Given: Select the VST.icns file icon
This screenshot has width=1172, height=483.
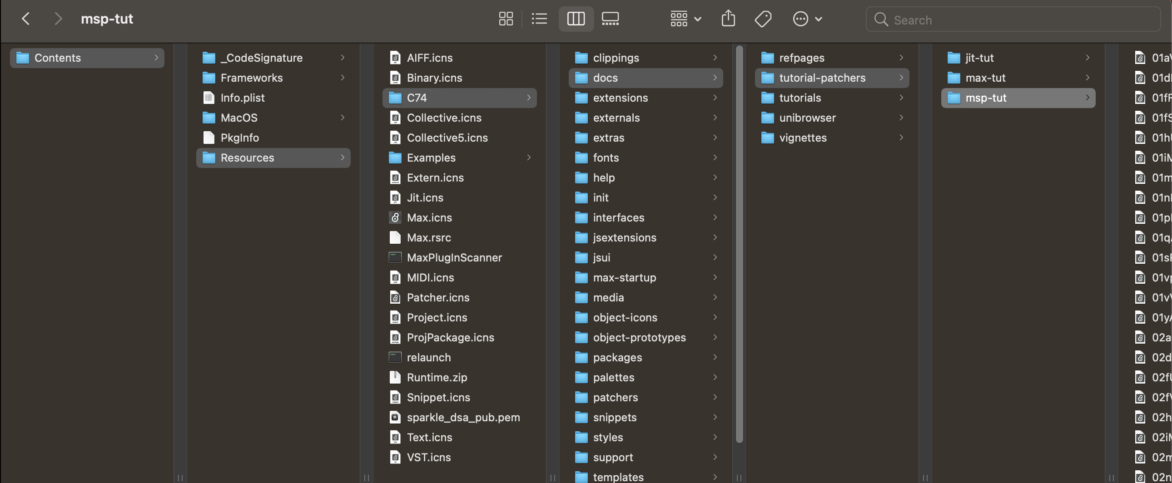Looking at the screenshot, I should click(395, 458).
